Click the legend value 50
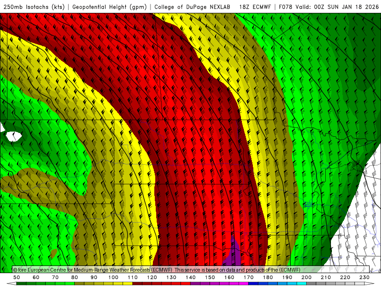 tap(17, 277)
